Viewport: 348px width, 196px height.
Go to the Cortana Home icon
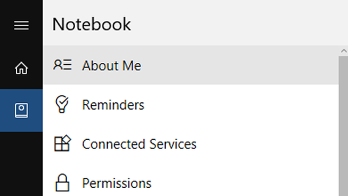(x=21, y=68)
